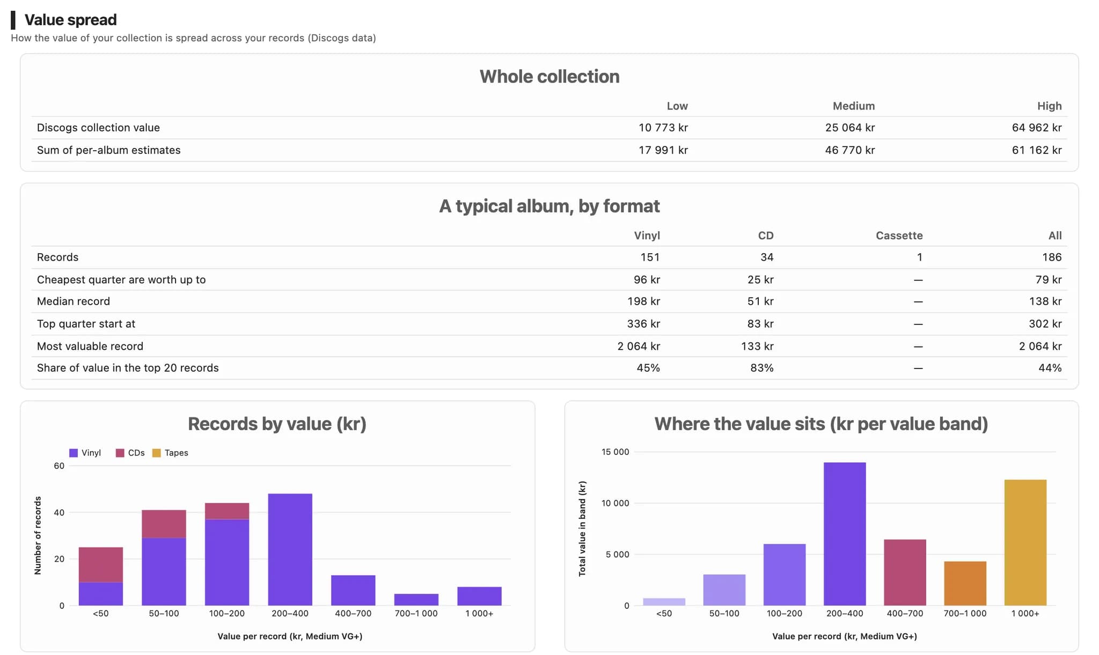Click the 138 kr median All value
This screenshot has width=1099, height=655.
pyautogui.click(x=1045, y=301)
